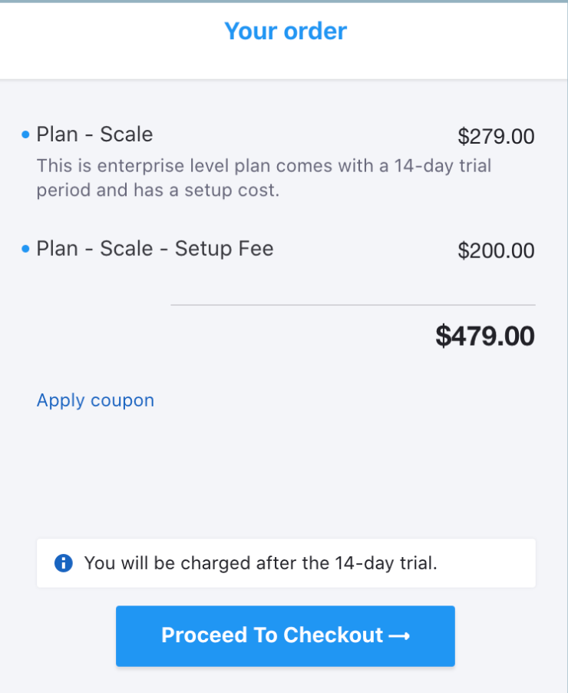Click the blue info icon in trial notice

(64, 563)
